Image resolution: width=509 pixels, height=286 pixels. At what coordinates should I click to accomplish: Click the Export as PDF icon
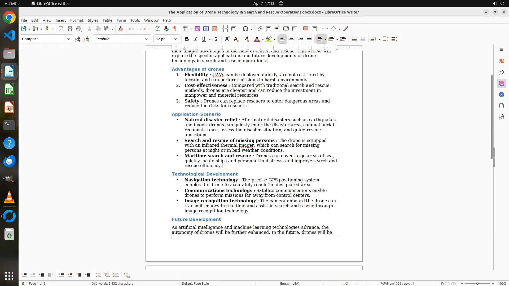[x=61, y=29]
